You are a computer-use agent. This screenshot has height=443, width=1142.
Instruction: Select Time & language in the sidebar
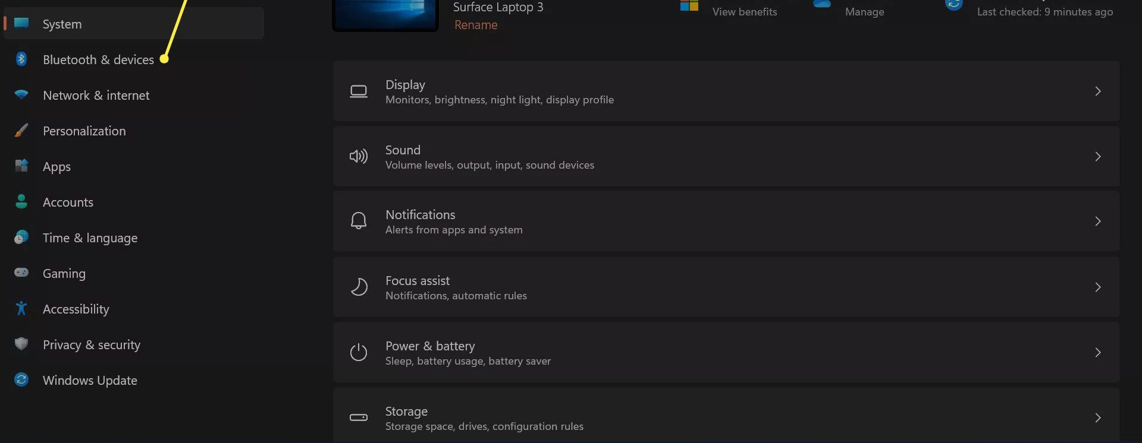(x=90, y=238)
